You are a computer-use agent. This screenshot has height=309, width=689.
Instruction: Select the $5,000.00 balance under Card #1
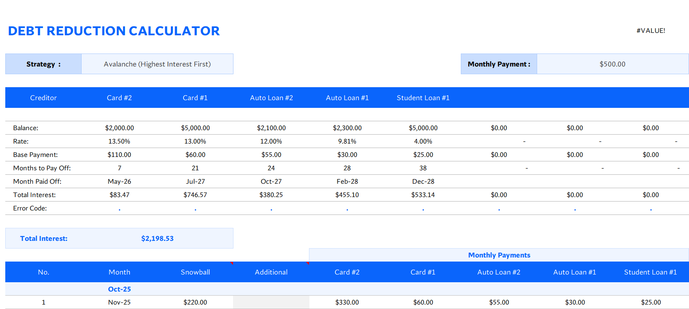(195, 128)
